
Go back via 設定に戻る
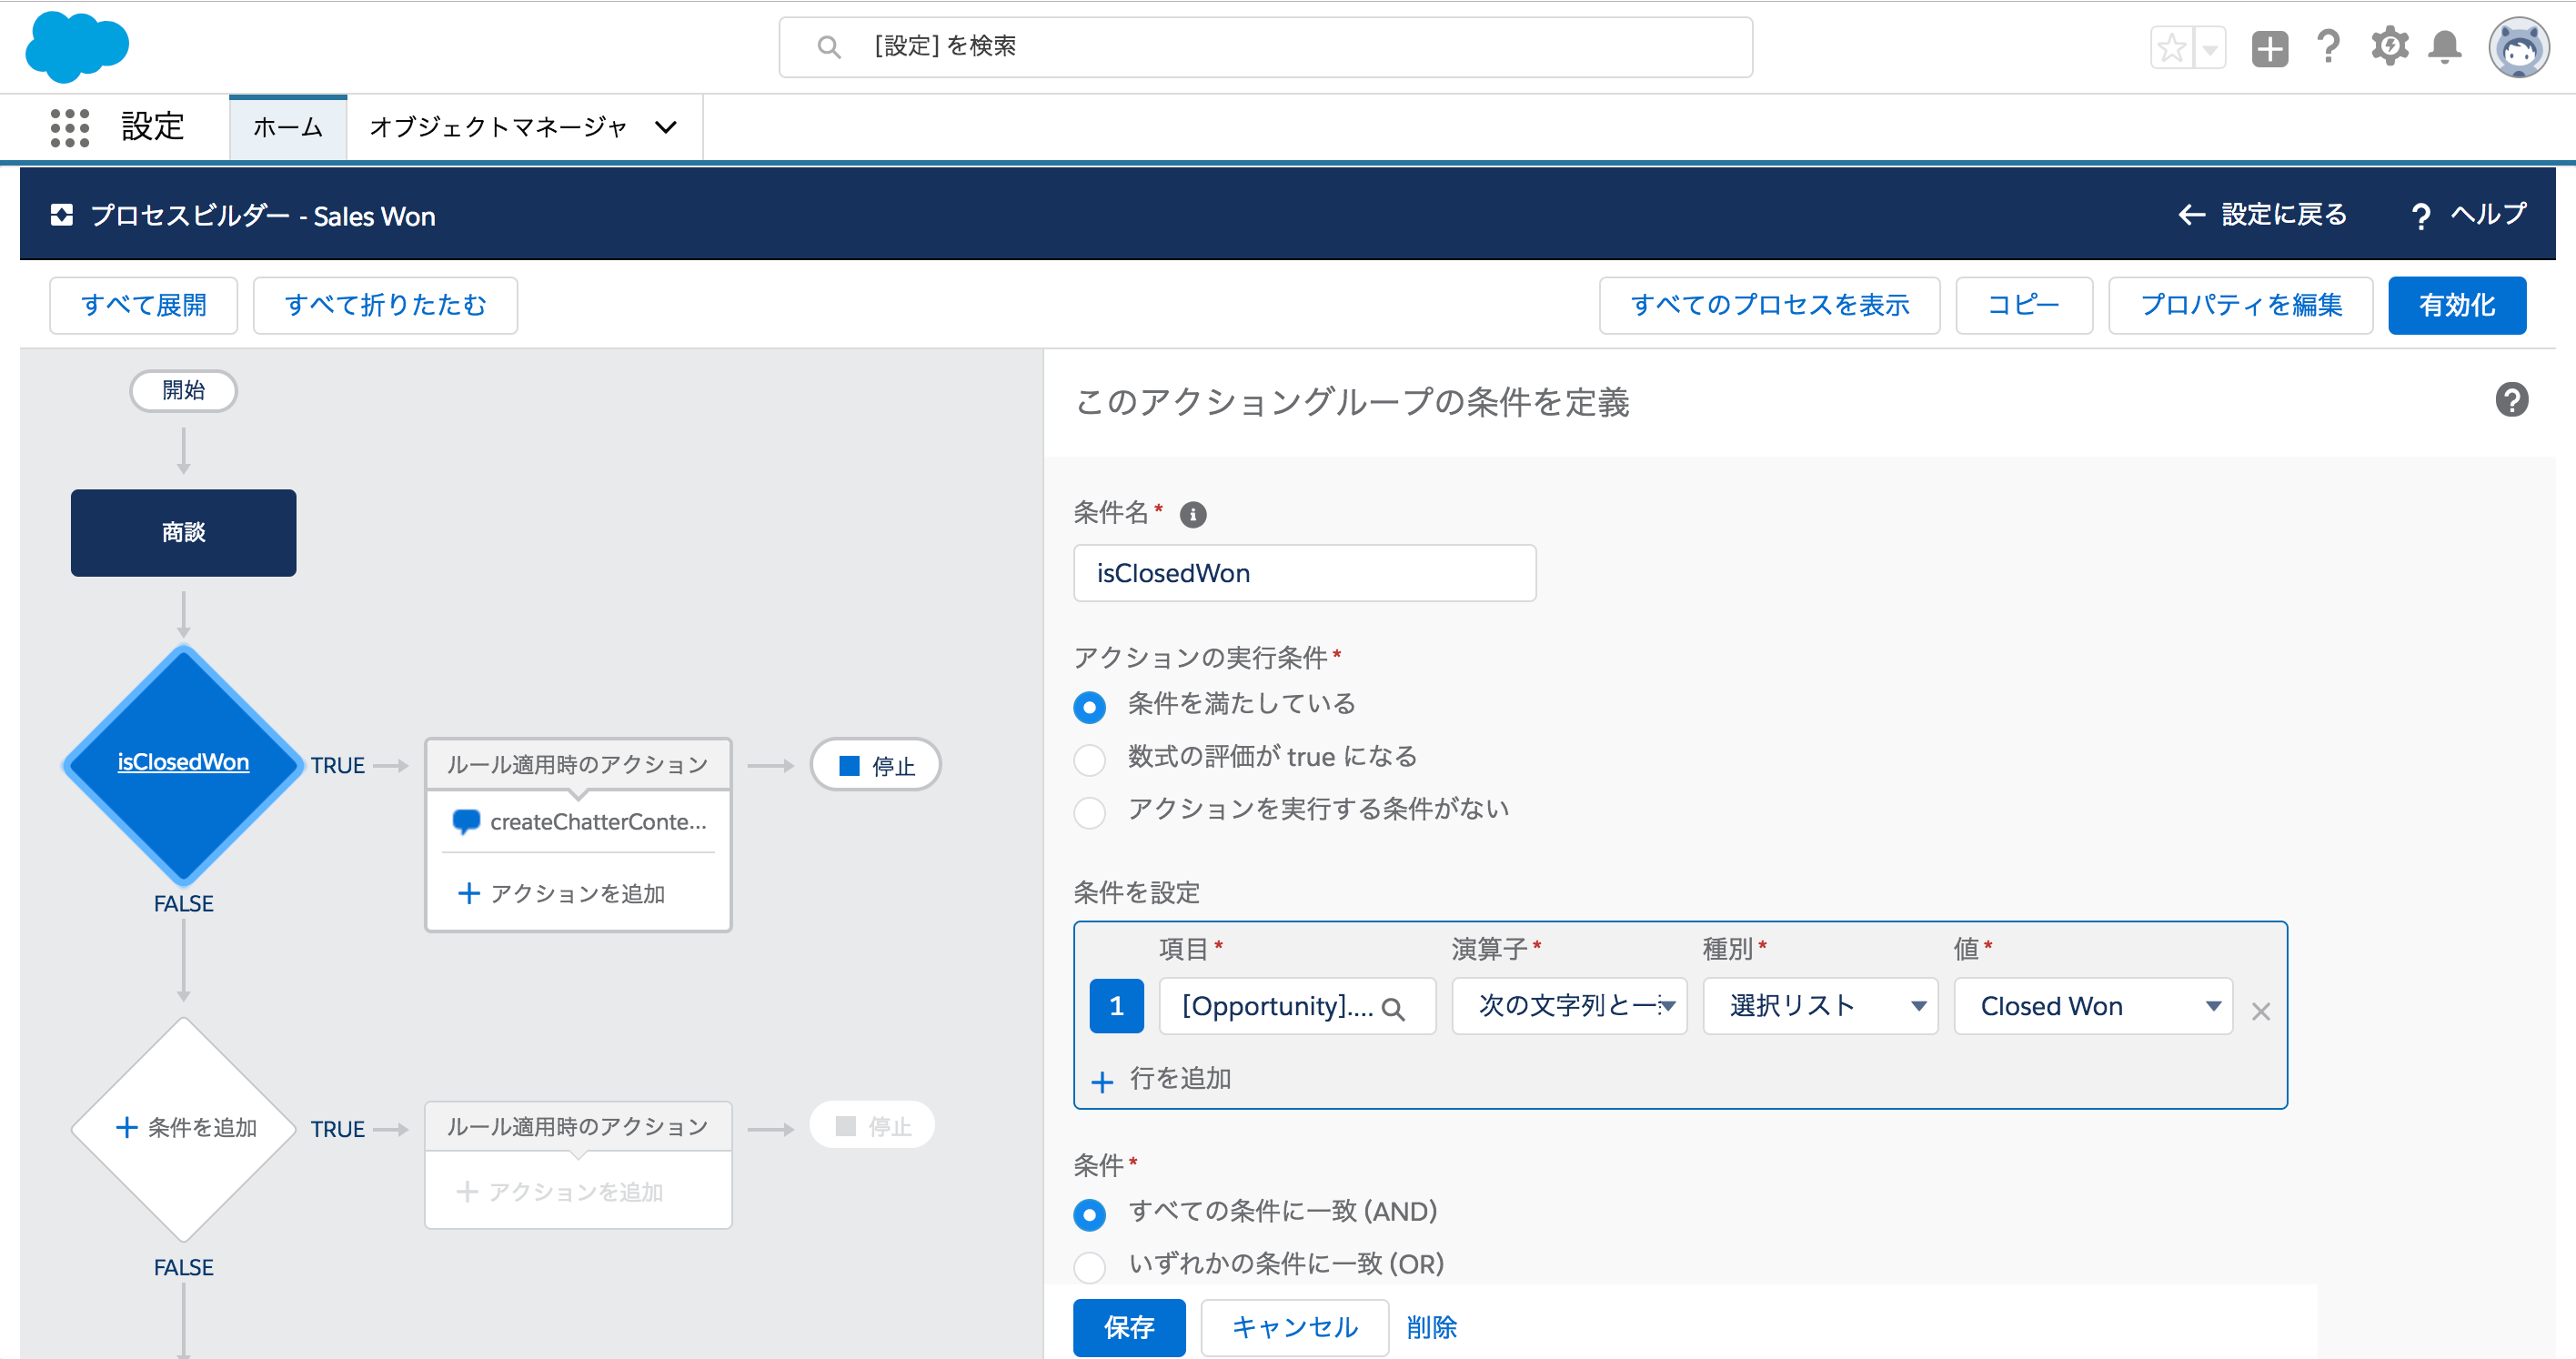(x=2261, y=214)
